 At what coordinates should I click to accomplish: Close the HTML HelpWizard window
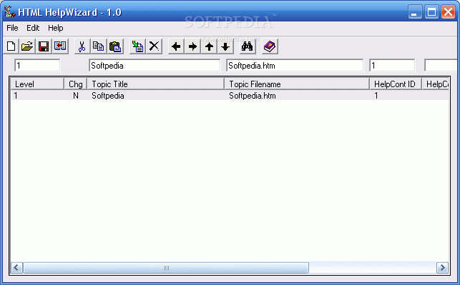tap(449, 12)
